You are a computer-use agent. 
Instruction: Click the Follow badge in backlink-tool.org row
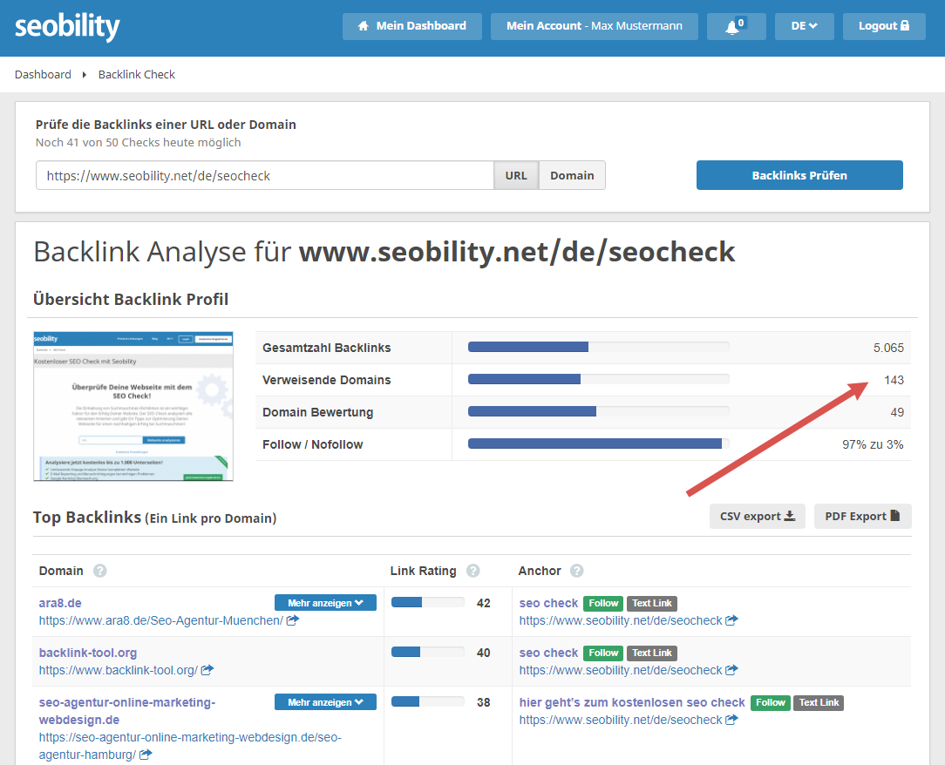603,653
